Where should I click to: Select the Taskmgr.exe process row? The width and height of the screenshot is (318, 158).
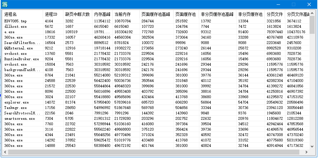(156, 108)
